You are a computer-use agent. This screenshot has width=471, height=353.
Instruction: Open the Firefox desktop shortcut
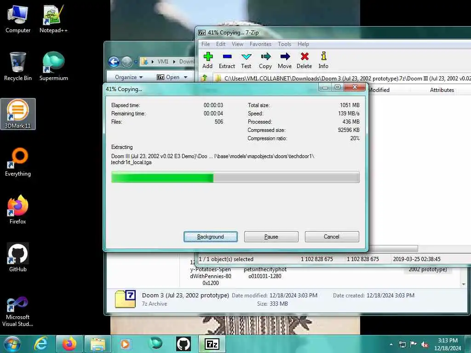[18, 210]
